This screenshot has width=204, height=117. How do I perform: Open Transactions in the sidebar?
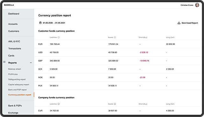[15, 49]
